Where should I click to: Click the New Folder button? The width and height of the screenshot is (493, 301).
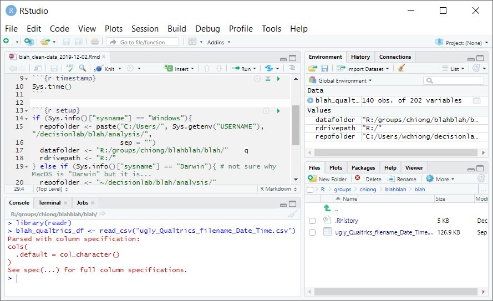pos(327,179)
